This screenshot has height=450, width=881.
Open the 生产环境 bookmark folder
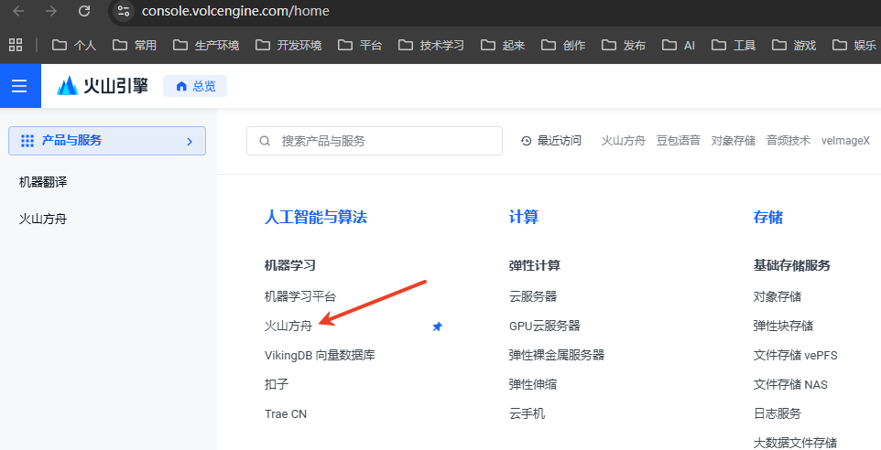[206, 45]
